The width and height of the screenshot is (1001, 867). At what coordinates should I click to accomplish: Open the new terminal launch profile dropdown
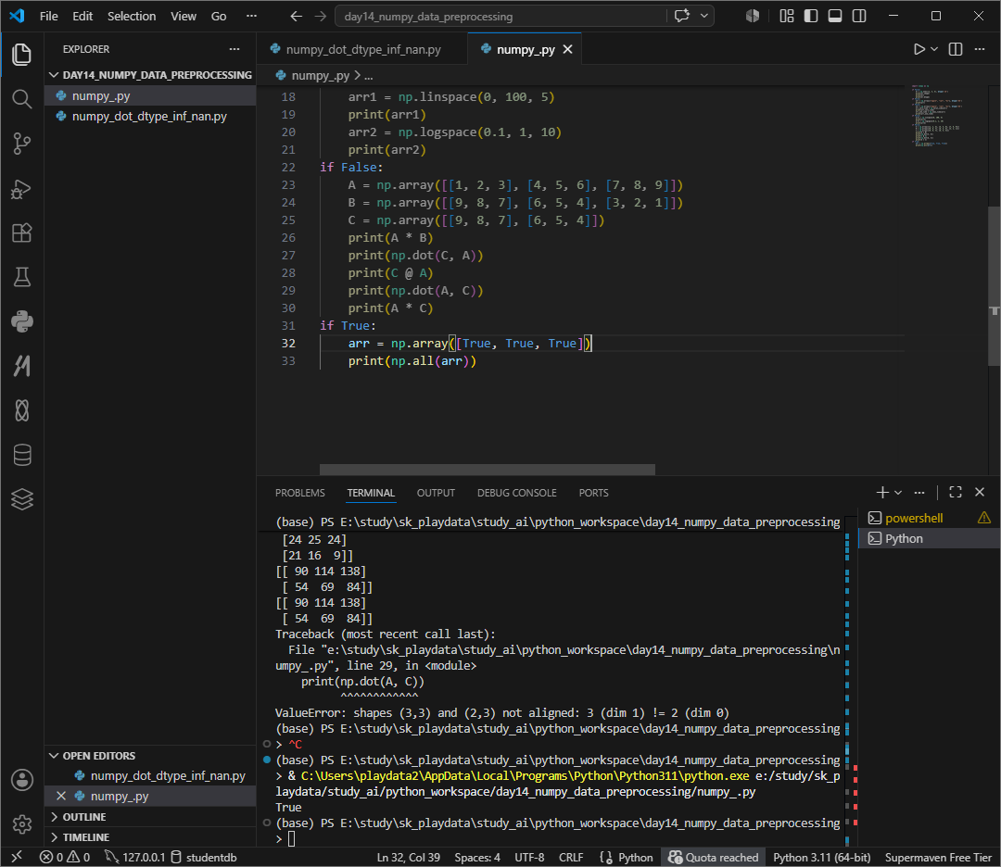(898, 493)
